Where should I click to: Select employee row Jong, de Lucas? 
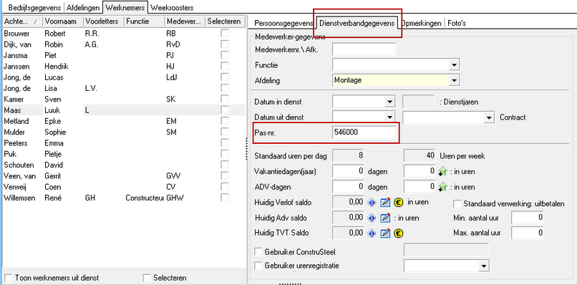click(123, 77)
